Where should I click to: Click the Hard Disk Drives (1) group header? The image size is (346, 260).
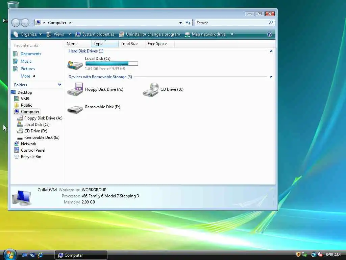click(86, 51)
